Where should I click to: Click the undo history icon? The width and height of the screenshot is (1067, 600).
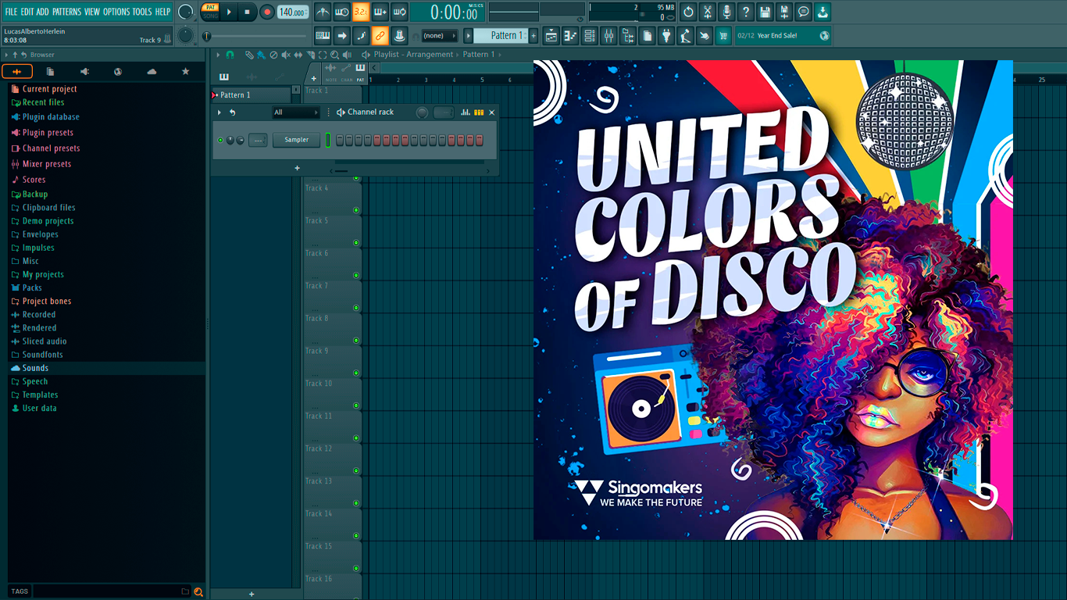click(688, 12)
